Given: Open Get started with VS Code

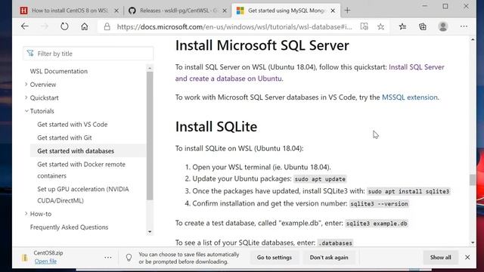Looking at the screenshot, I should pyautogui.click(x=73, y=124).
